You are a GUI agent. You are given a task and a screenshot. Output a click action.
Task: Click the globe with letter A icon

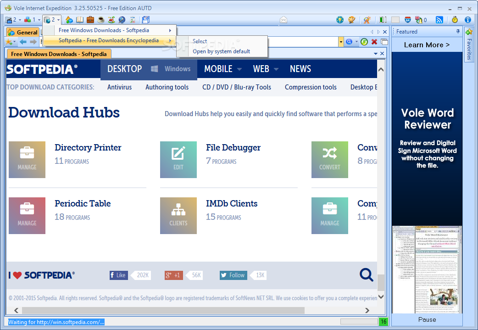[x=367, y=20]
